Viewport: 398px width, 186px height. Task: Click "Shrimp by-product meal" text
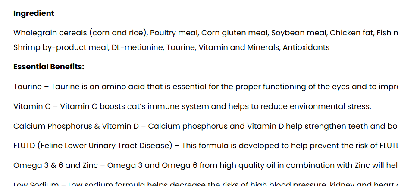[x=60, y=47]
